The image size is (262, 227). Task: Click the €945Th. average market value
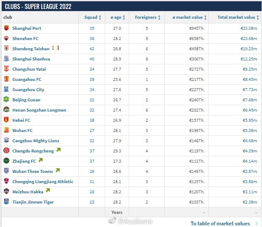pos(197,29)
